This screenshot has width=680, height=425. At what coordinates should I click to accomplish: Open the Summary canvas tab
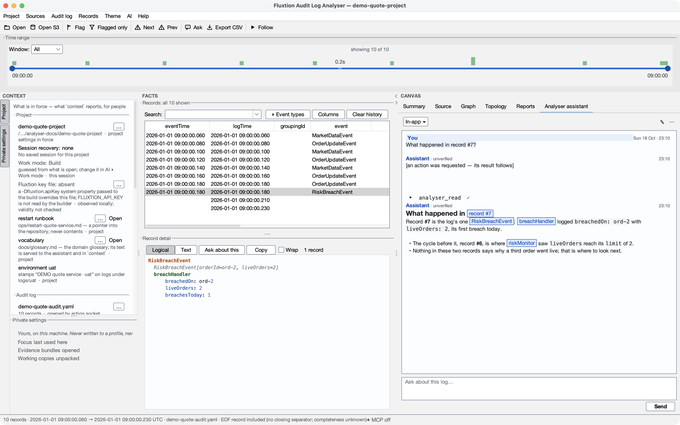click(414, 106)
